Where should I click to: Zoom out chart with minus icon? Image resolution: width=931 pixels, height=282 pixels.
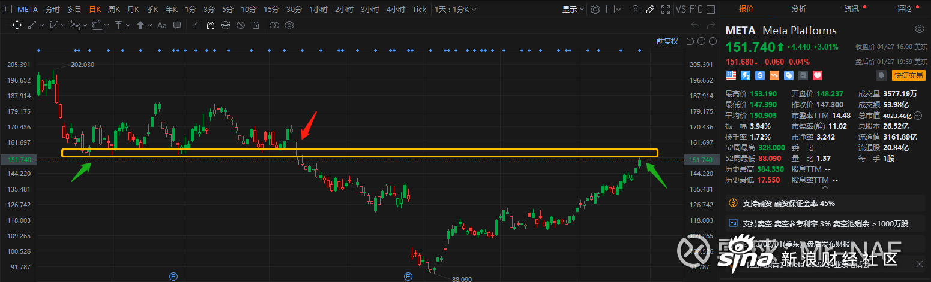(701, 41)
